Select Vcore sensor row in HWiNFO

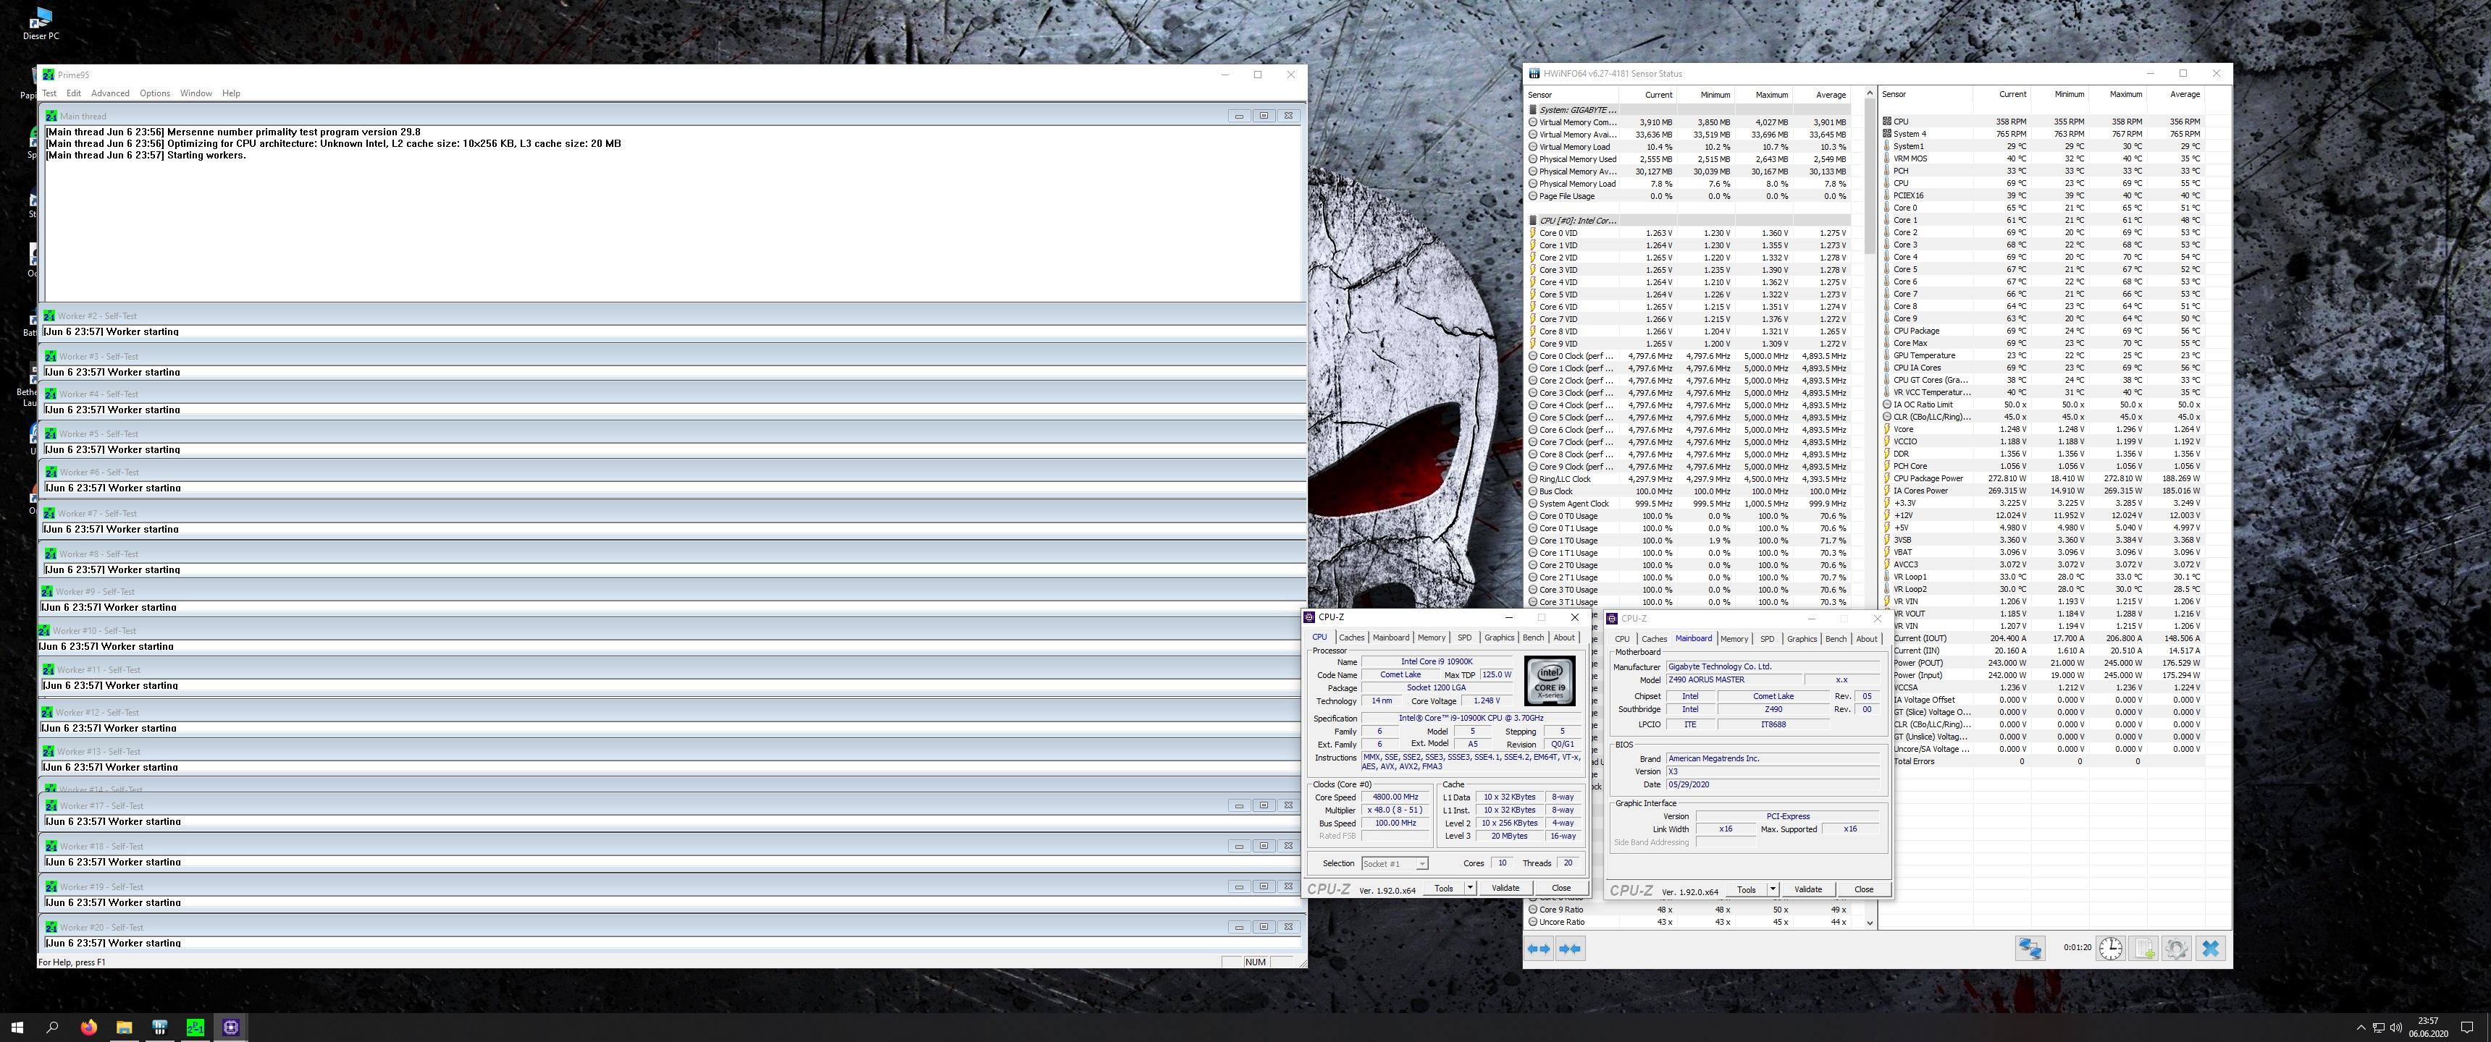coord(2043,429)
